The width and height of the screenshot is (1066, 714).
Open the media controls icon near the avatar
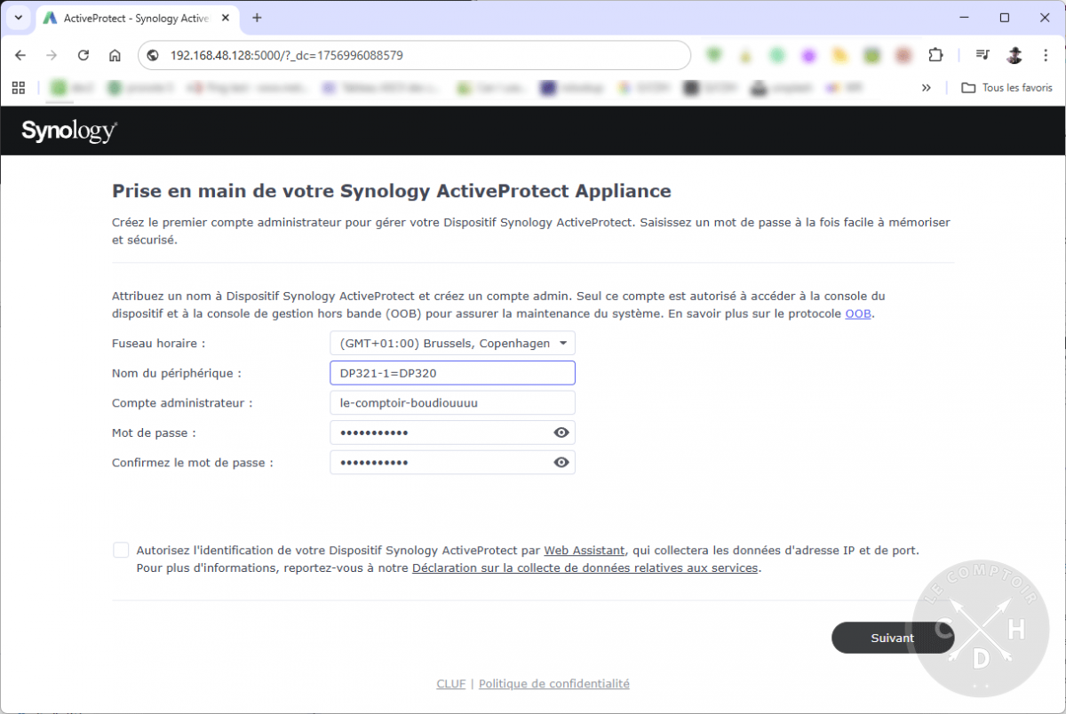click(x=981, y=54)
